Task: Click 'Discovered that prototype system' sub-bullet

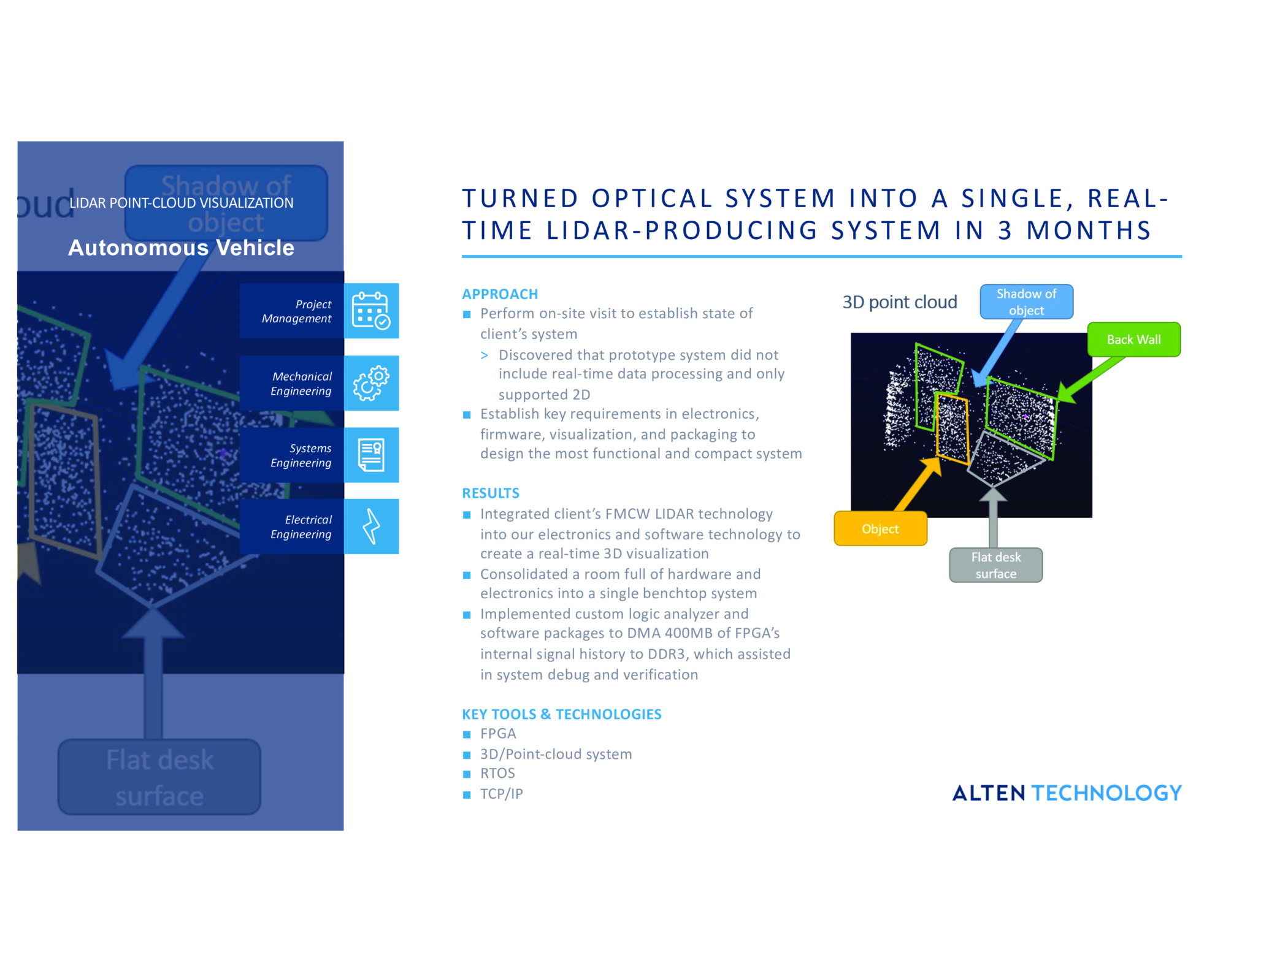Action: (642, 375)
